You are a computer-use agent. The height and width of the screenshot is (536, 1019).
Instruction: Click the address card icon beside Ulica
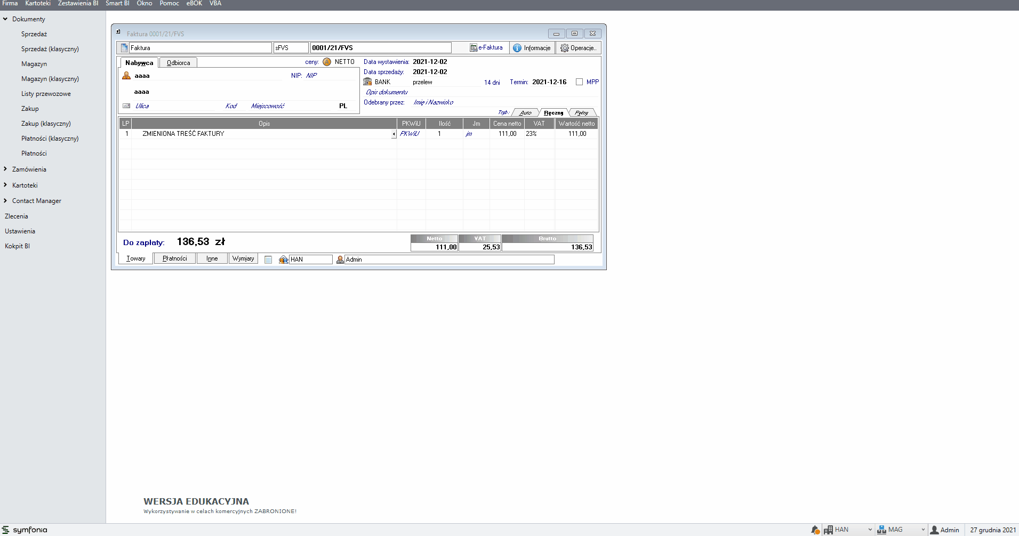click(x=126, y=106)
